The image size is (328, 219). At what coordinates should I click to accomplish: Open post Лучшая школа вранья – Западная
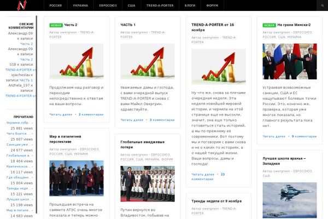(x=284, y=161)
